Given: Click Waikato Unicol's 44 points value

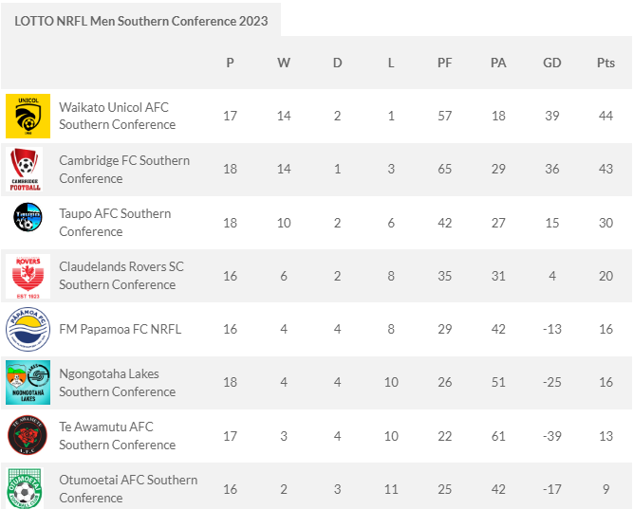Looking at the screenshot, I should tap(605, 116).
